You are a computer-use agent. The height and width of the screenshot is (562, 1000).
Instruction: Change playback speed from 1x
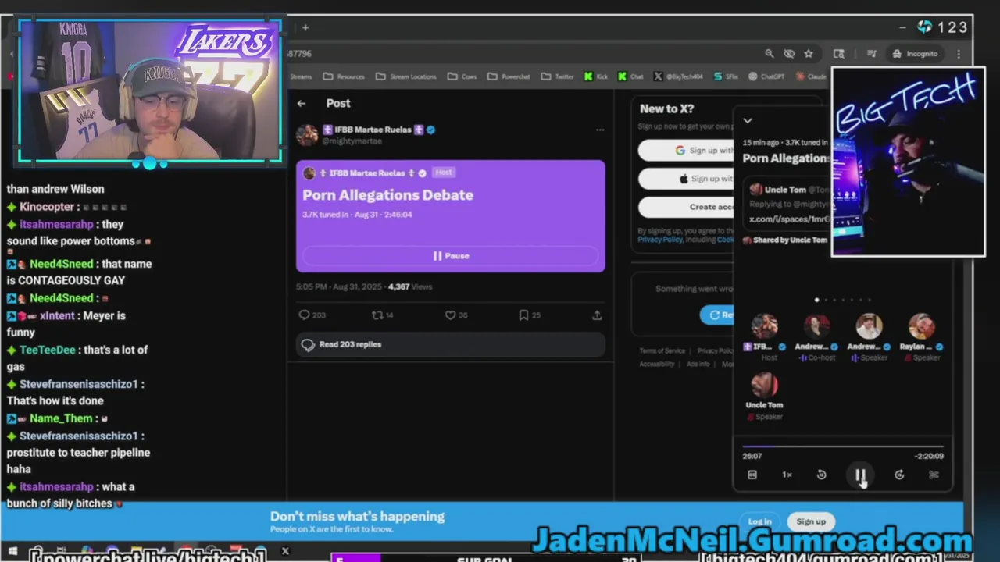point(787,475)
